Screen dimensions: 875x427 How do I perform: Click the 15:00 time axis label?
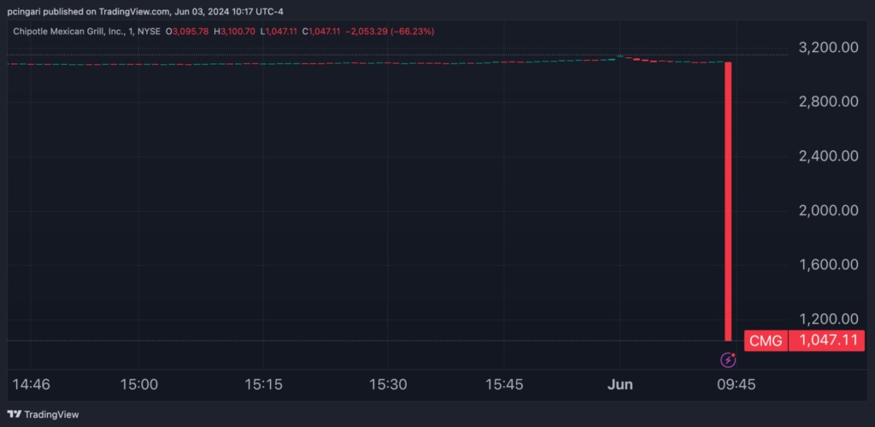point(138,384)
